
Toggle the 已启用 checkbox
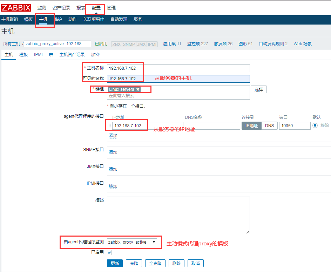pyautogui.click(x=109, y=252)
